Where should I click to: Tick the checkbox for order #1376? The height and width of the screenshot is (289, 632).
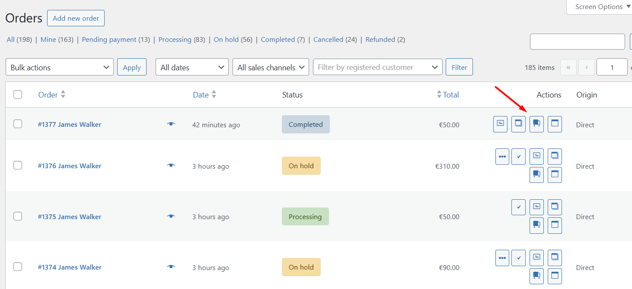click(18, 166)
